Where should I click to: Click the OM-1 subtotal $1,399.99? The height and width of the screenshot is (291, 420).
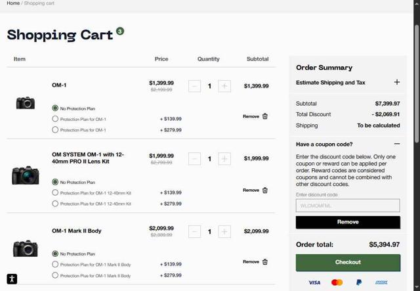257,86
